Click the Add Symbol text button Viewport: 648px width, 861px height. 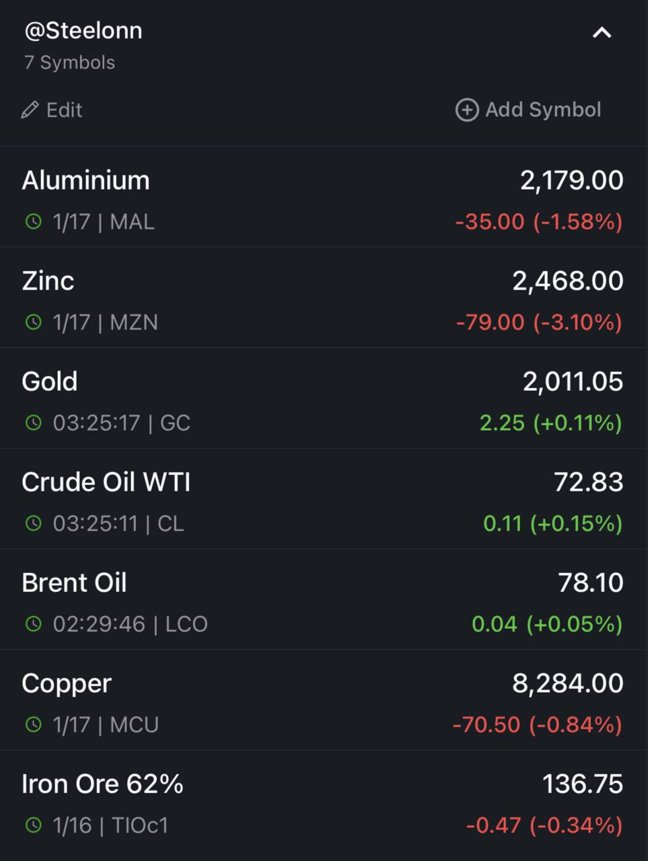pos(543,110)
